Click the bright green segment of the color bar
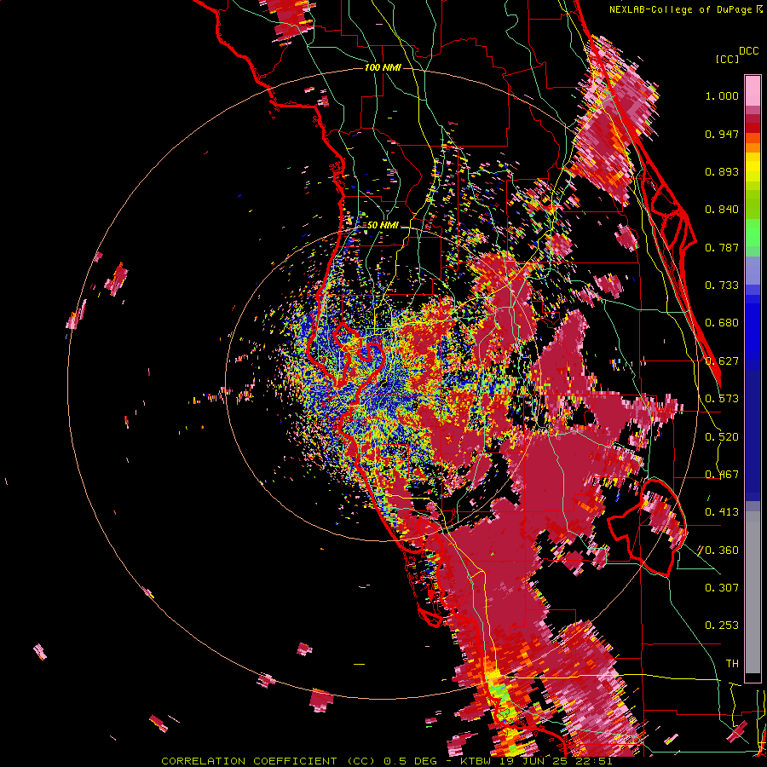The height and width of the screenshot is (767, 767). click(x=753, y=233)
